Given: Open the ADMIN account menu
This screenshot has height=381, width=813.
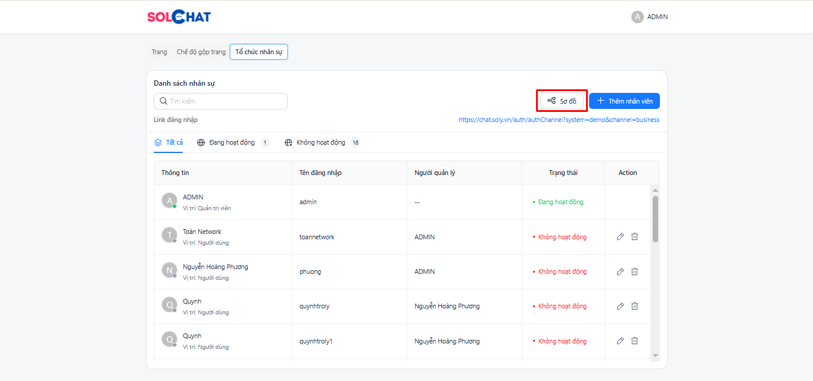Looking at the screenshot, I should 650,17.
